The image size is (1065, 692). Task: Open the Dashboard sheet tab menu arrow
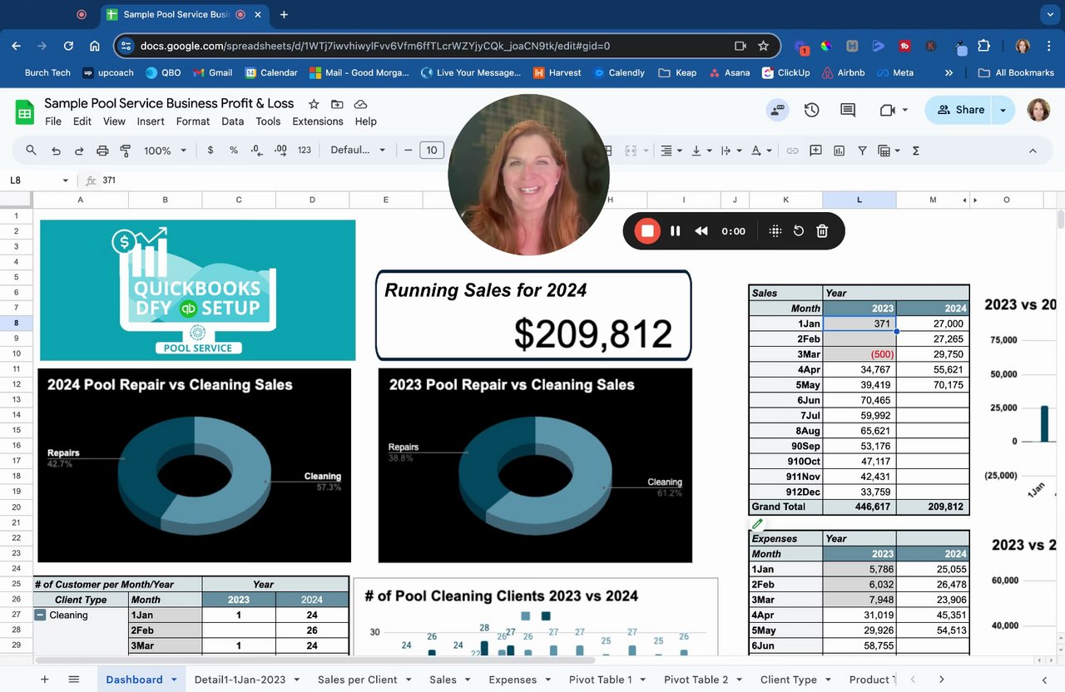pyautogui.click(x=175, y=680)
